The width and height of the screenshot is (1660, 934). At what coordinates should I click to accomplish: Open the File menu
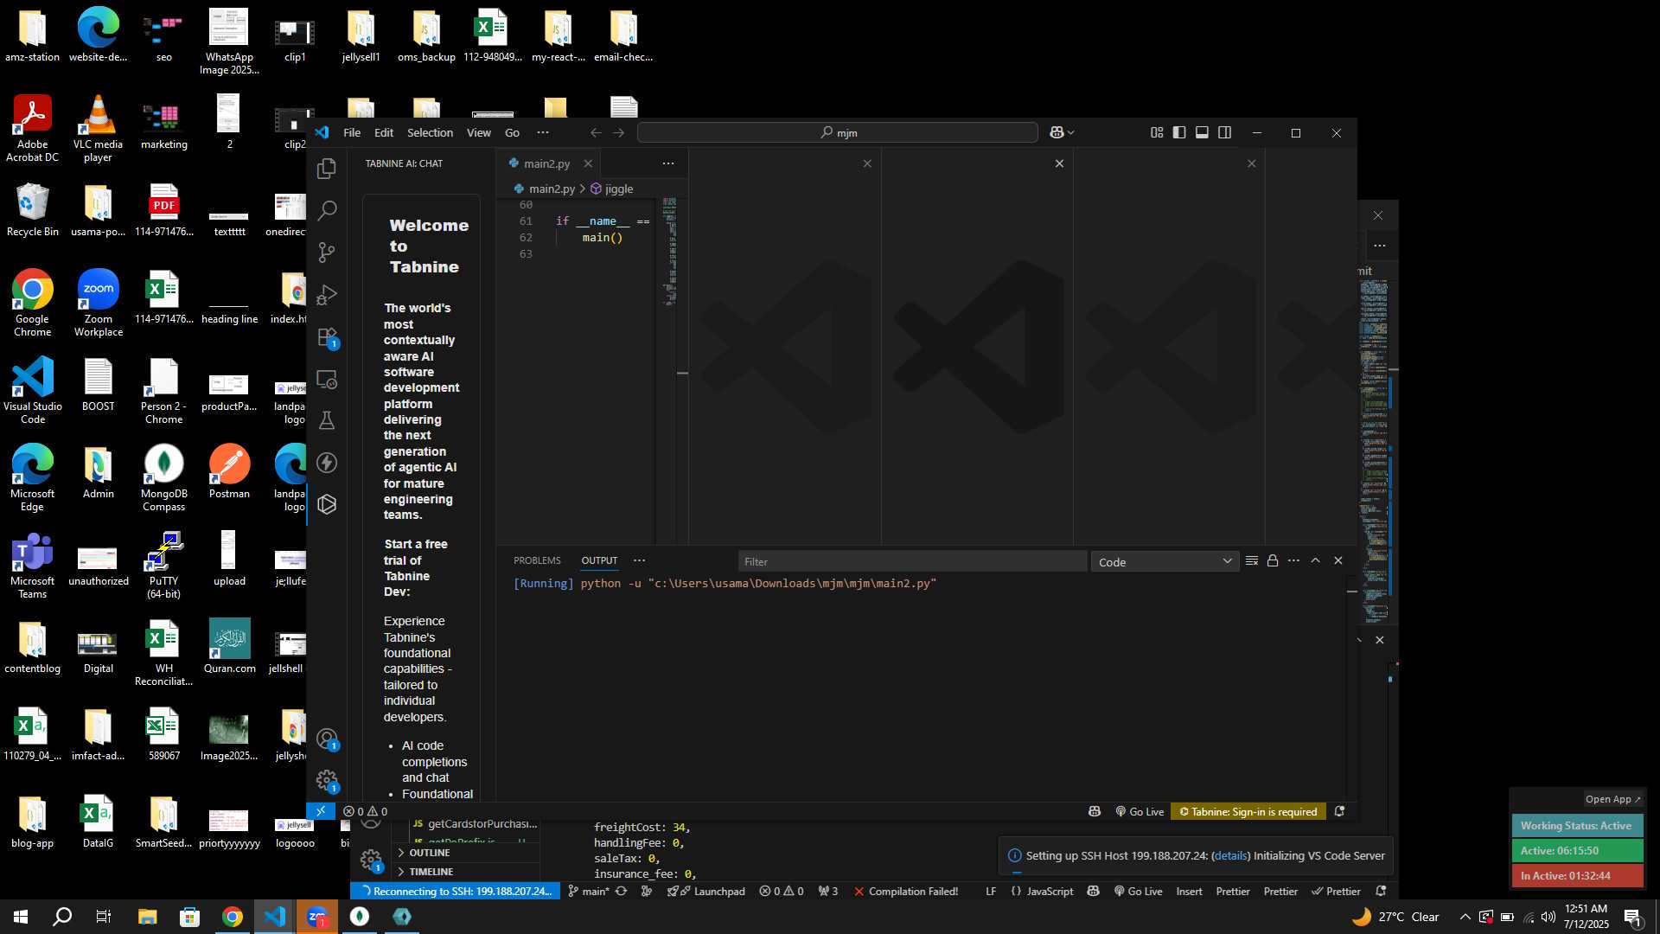pos(352,132)
